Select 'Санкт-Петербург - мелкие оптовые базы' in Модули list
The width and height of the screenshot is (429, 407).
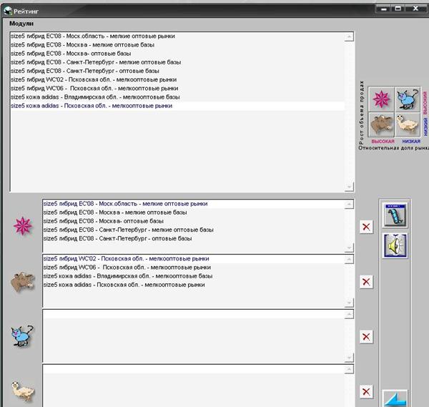pos(177,62)
